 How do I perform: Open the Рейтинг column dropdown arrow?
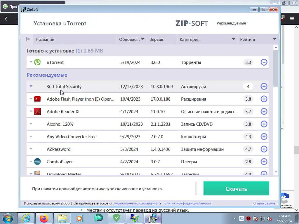[274, 39]
